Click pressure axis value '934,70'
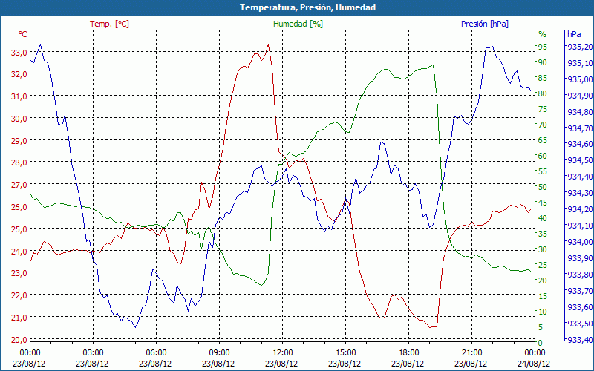Screen dimensions: 594x371 coord(580,128)
